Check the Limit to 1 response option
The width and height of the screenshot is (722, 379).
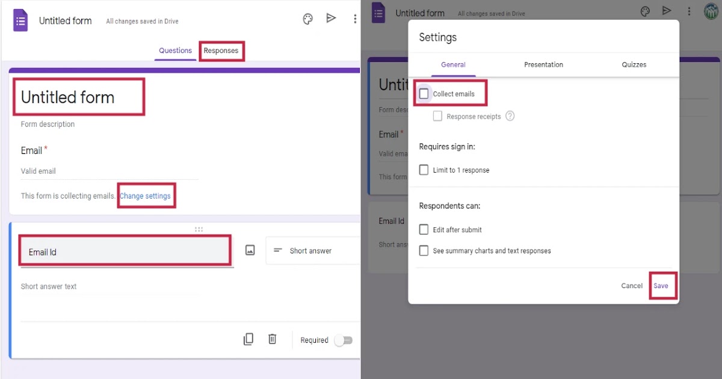[424, 170]
